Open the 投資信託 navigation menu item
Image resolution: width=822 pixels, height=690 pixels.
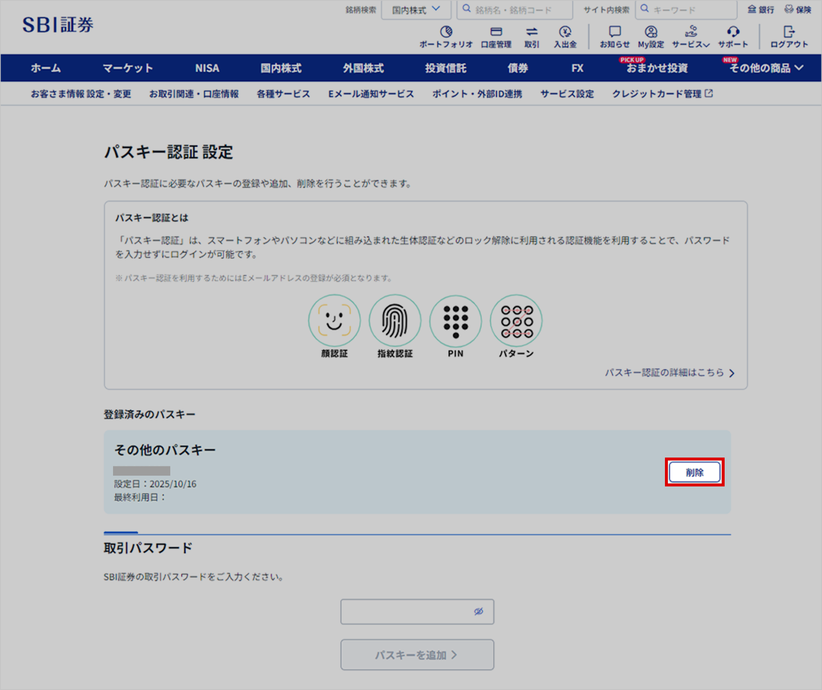[x=445, y=68]
